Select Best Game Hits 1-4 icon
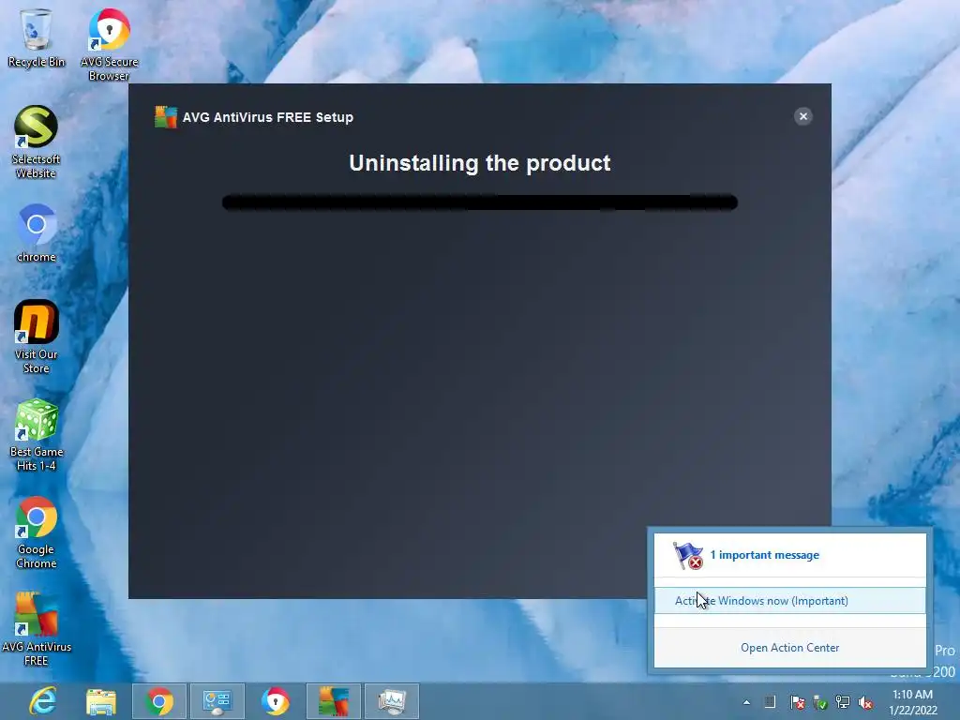The height and width of the screenshot is (720, 960). (x=37, y=435)
